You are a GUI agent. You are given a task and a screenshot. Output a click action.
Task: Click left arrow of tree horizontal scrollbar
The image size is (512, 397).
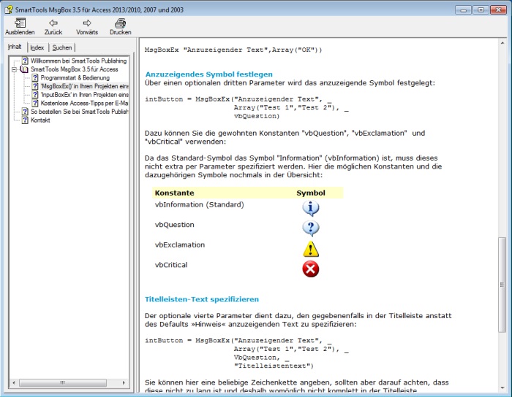coord(14,382)
